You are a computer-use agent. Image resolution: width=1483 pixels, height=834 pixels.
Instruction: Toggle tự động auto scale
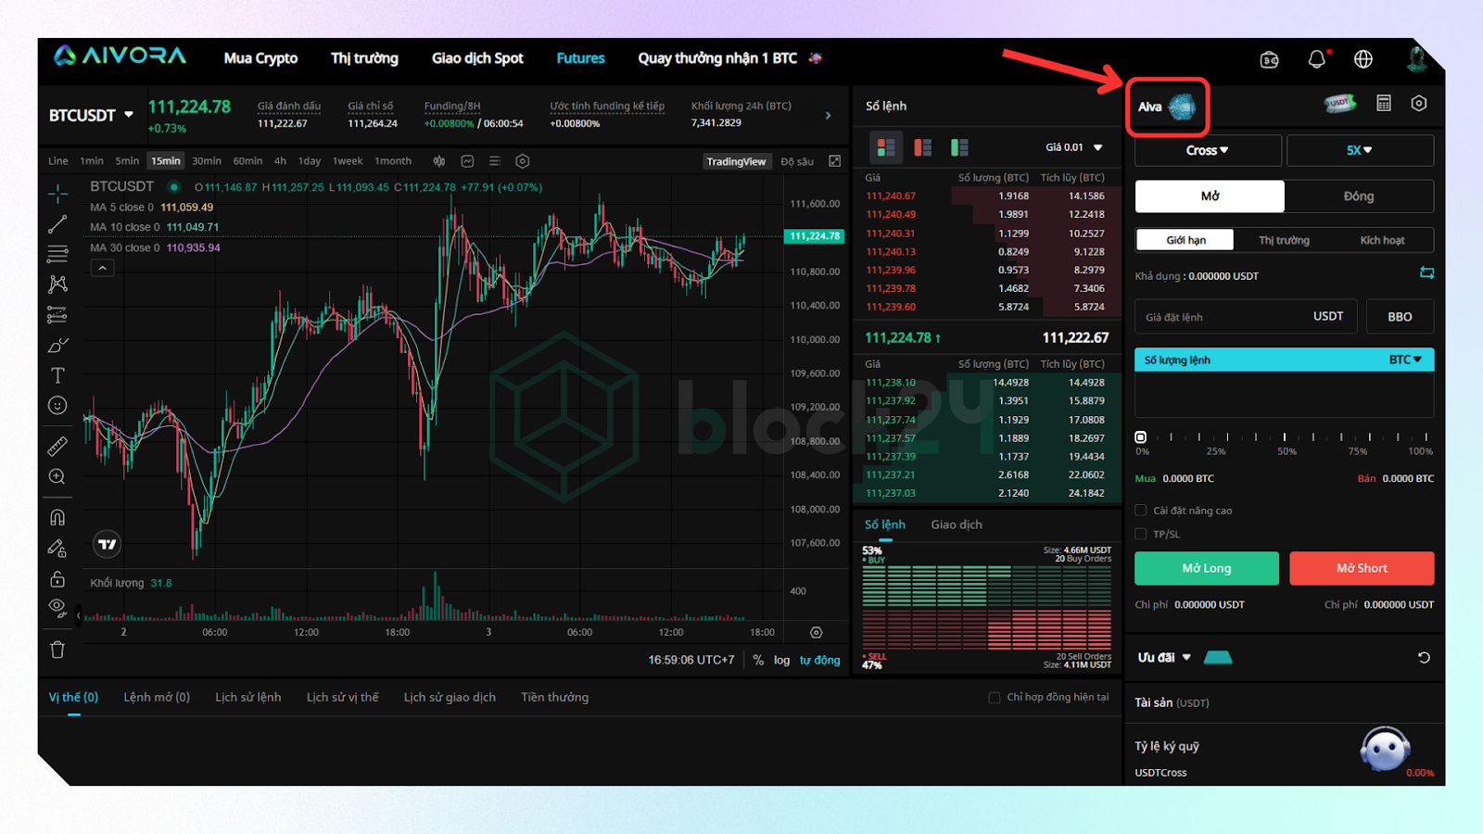point(819,660)
